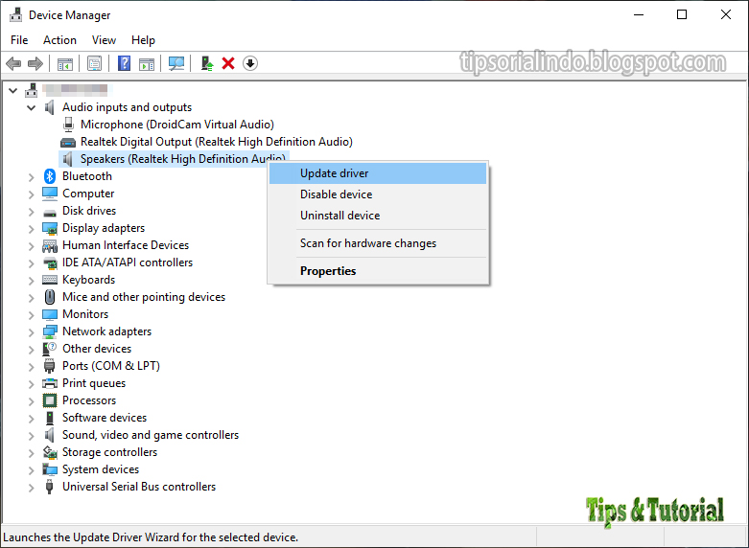Screen dimensions: 749x548
Task: Expand the Bluetooth category
Action: [x=32, y=177]
